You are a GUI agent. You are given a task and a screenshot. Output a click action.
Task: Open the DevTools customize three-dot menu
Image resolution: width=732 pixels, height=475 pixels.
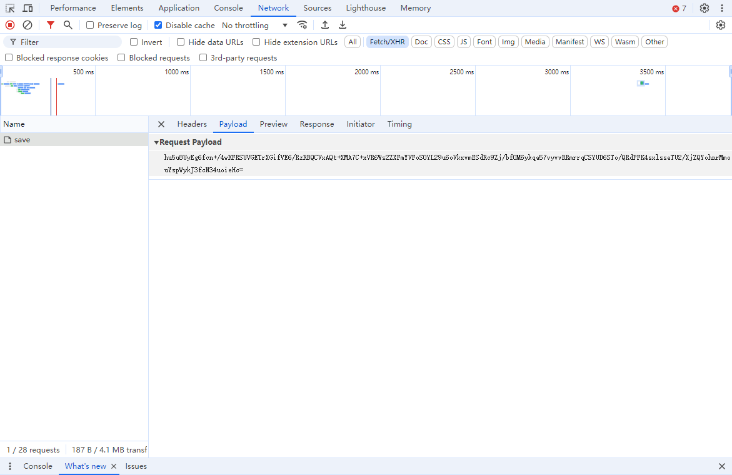tap(10, 466)
